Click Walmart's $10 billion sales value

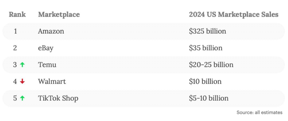(x=205, y=82)
